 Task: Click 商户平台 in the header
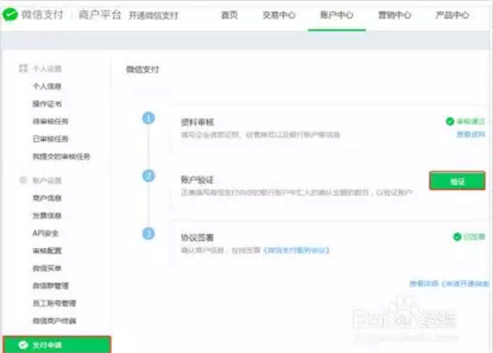(100, 14)
